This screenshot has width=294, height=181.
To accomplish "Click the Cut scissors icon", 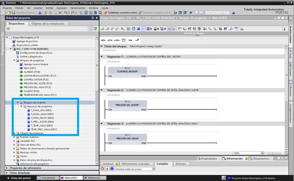I will pyautogui.click(x=45, y=13).
